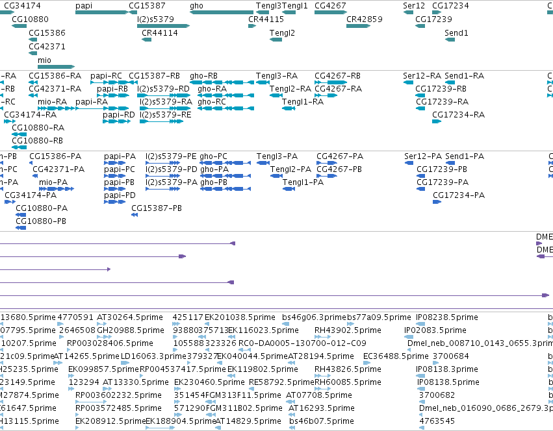Click the CG10880 gene label
The image size is (553, 431).
tap(30, 19)
